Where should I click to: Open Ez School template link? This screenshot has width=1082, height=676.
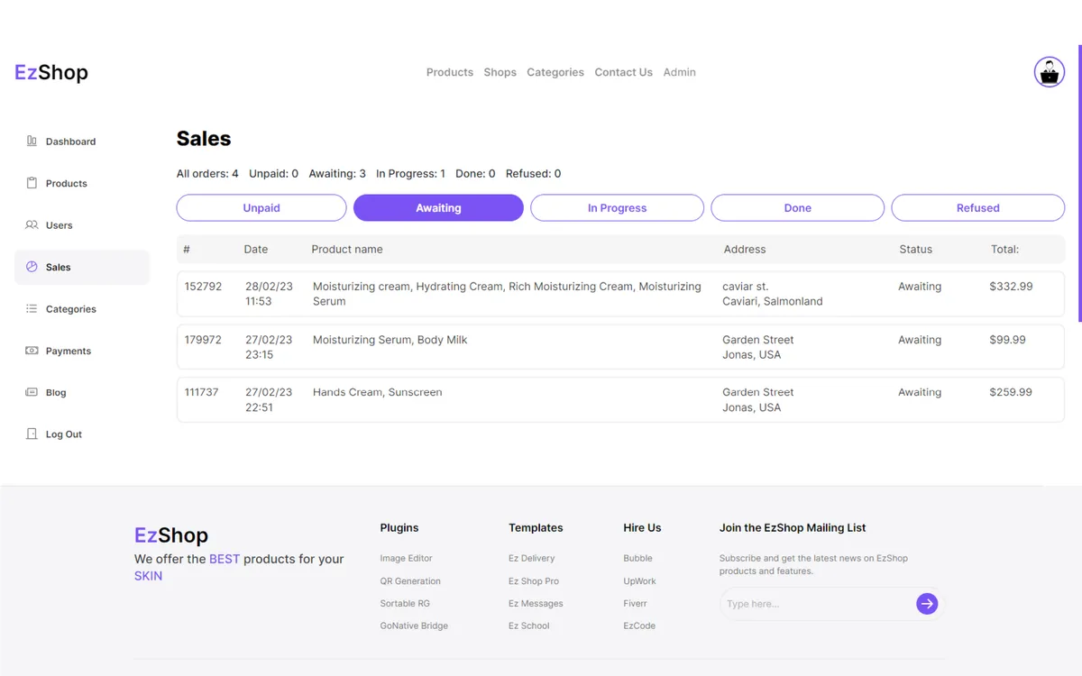(528, 626)
